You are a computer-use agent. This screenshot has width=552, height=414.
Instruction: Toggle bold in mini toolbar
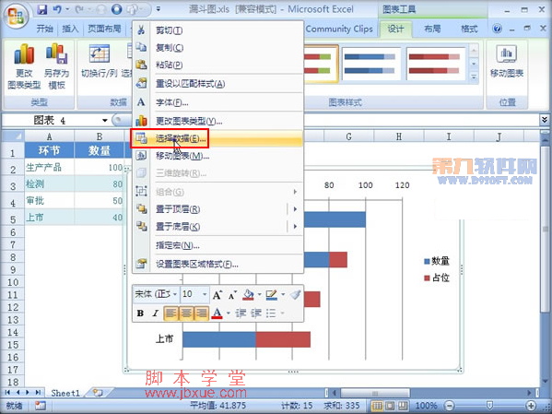140,313
